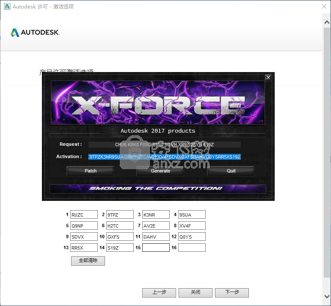Click the empty code box 15

(x=156, y=248)
